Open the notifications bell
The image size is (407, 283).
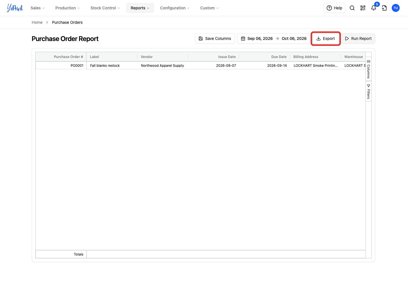click(x=374, y=8)
